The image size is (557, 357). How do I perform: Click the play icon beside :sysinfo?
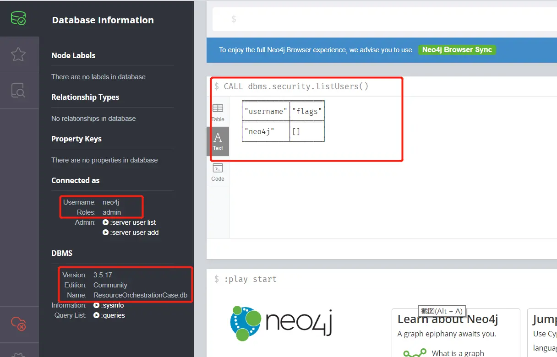coord(97,305)
